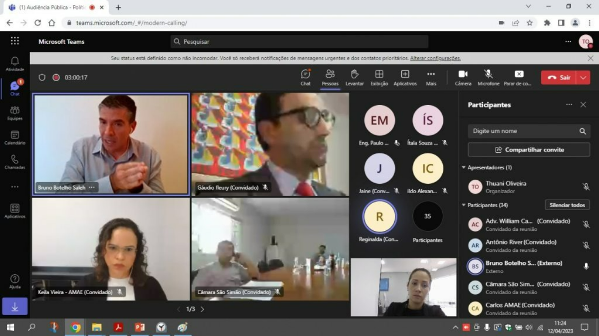Click the Compartilhar convite button
This screenshot has height=336, width=599.
click(x=528, y=149)
